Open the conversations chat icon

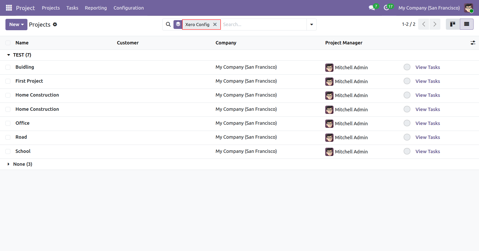[x=372, y=8]
